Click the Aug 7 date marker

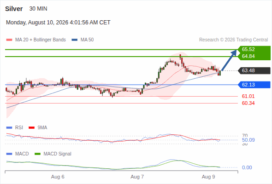[x=137, y=177]
